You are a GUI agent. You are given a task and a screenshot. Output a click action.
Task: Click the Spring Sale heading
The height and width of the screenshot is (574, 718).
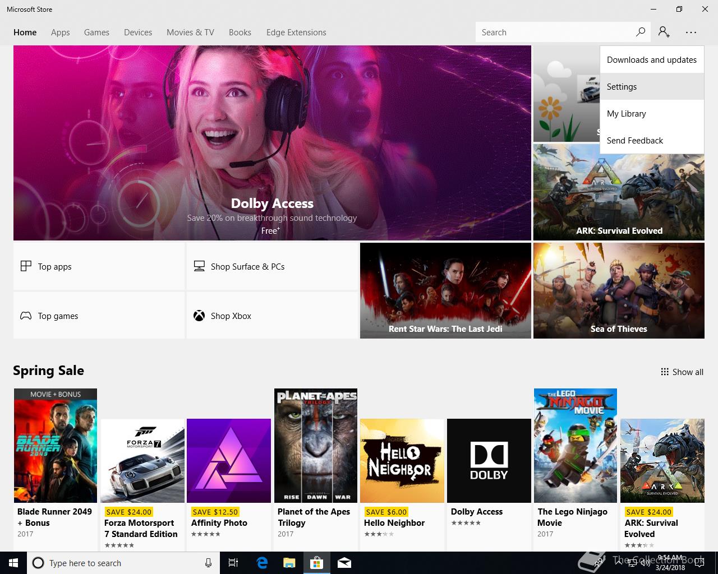point(48,371)
